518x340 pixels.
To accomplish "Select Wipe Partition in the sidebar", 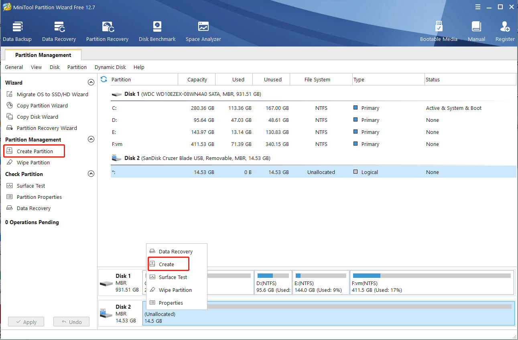I will pos(28,162).
